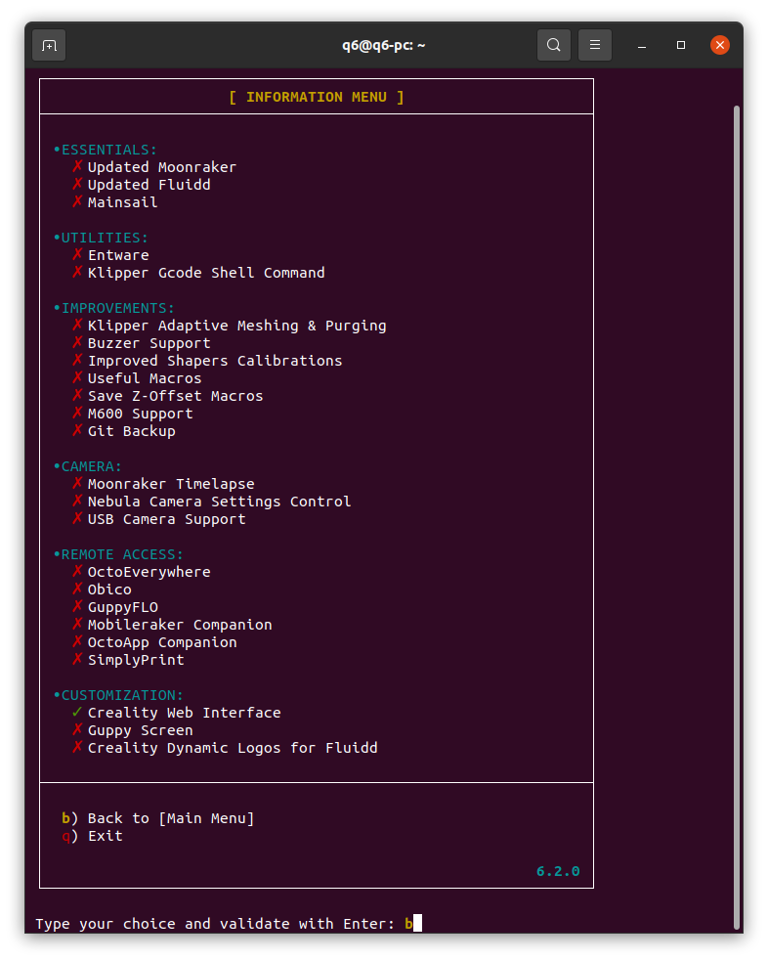The width and height of the screenshot is (768, 961).
Task: Click the OctoEverywhere entry
Action: point(149,572)
